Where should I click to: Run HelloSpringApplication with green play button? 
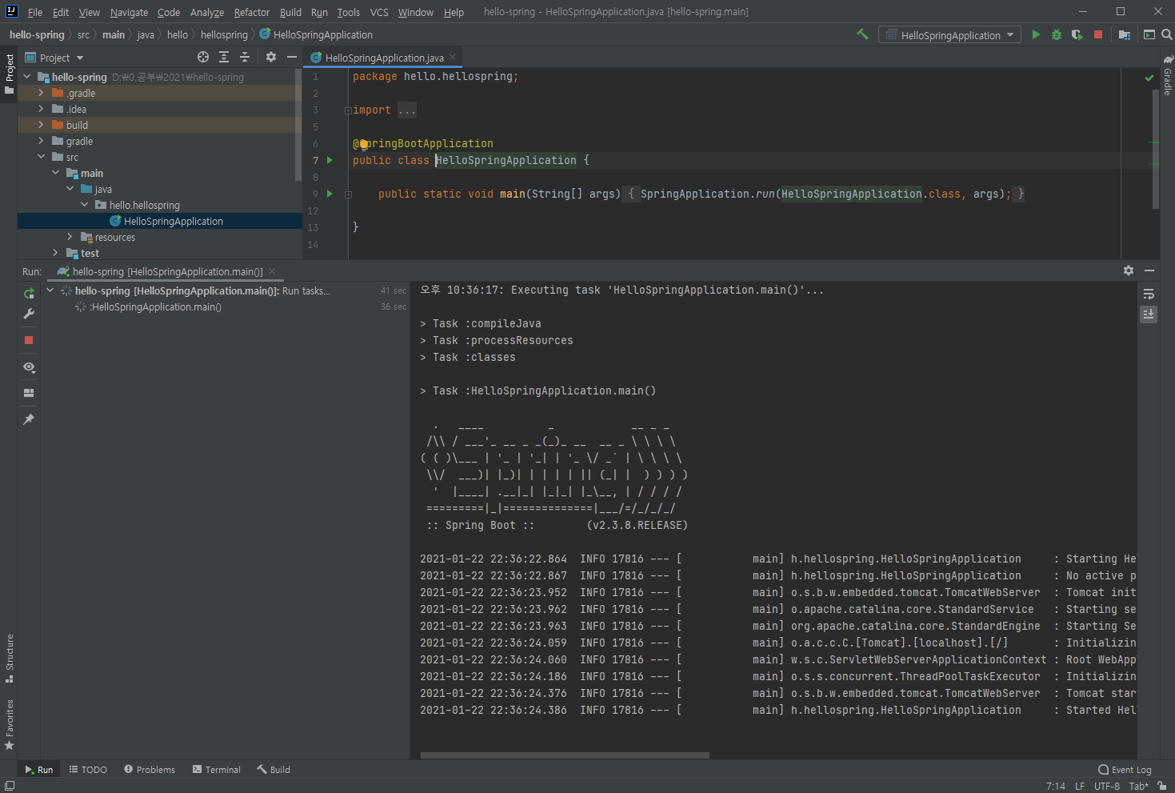[1036, 34]
